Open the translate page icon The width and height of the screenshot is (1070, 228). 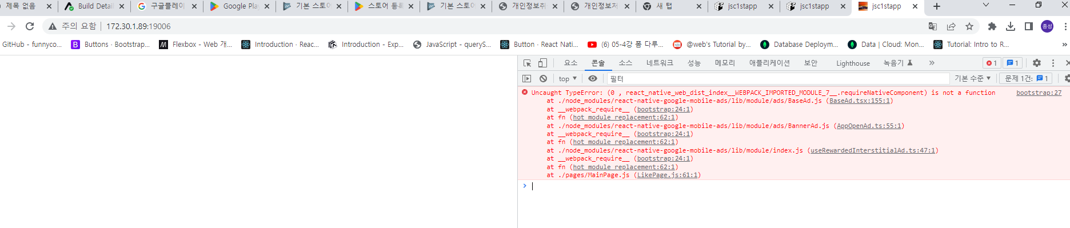click(933, 26)
